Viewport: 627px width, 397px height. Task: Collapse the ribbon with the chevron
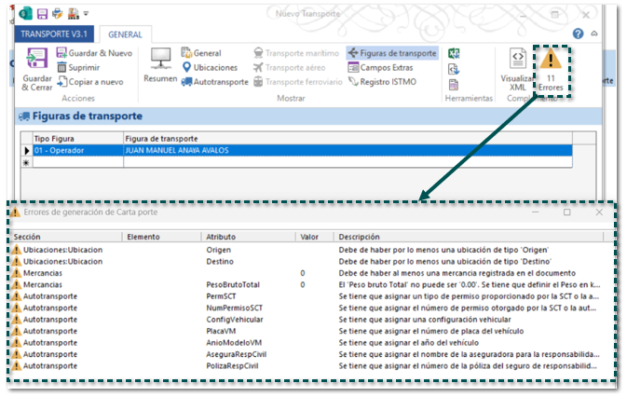click(594, 34)
